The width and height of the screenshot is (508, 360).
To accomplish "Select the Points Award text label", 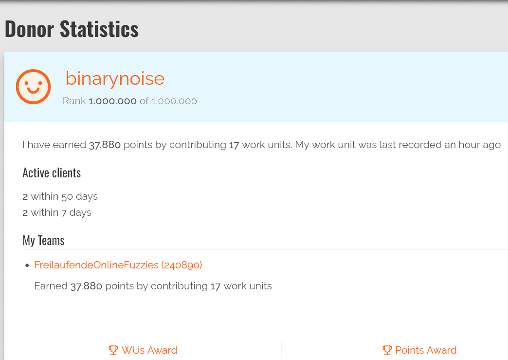I will point(426,350).
